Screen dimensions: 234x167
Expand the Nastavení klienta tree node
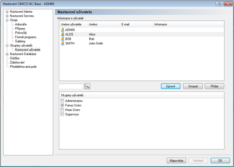7,12
